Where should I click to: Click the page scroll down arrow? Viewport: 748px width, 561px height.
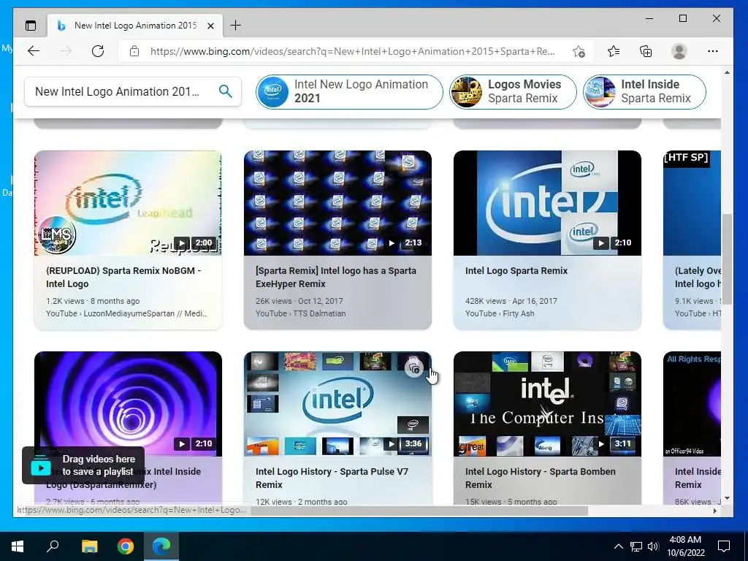tap(727, 498)
